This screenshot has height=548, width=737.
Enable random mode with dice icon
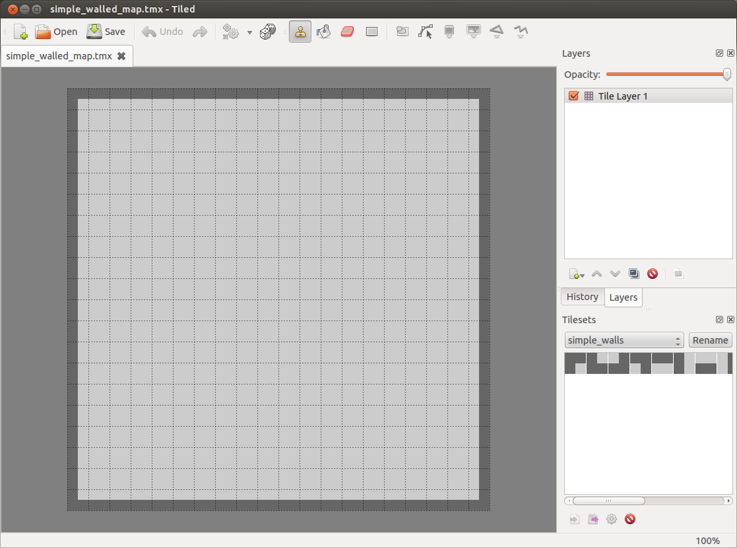tap(269, 31)
